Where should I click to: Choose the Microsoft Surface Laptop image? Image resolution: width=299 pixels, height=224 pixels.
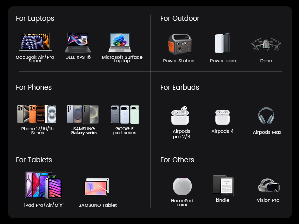click(120, 42)
